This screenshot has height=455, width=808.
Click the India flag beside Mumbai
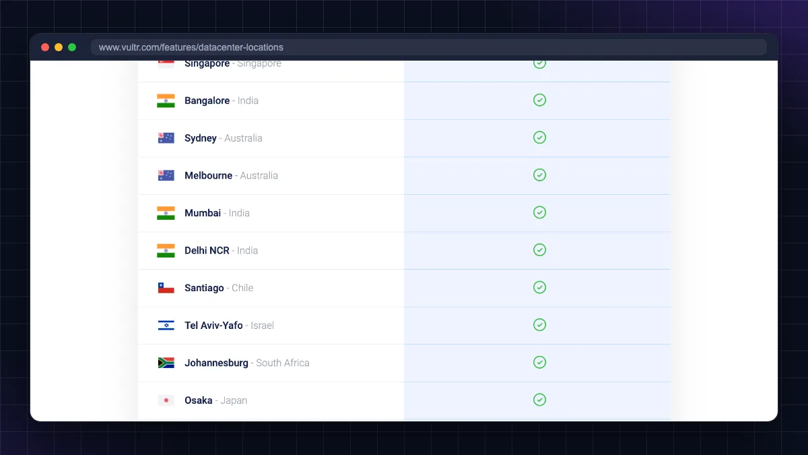pos(166,213)
